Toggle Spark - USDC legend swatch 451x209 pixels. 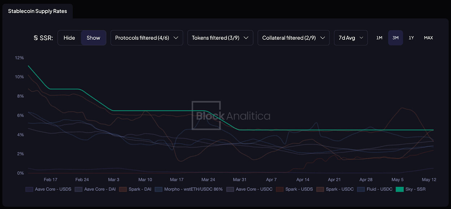click(x=320, y=189)
